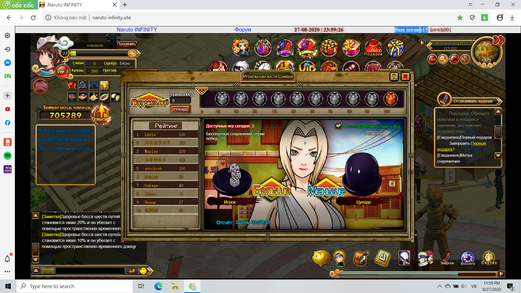
Task: Toggle the muted sound icon near minimap
Action: click(465, 59)
